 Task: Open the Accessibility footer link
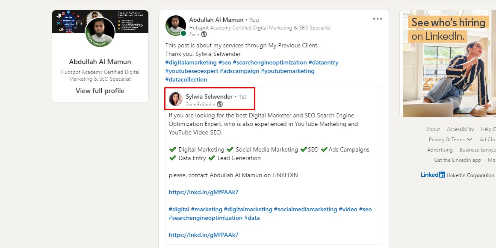tap(460, 129)
